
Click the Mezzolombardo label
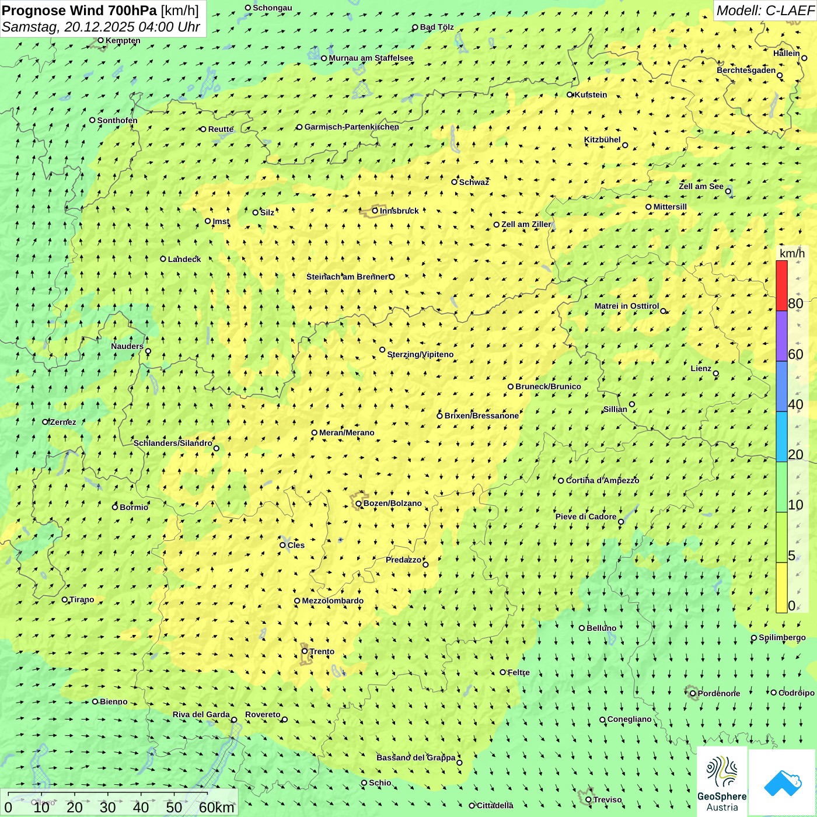coord(333,600)
